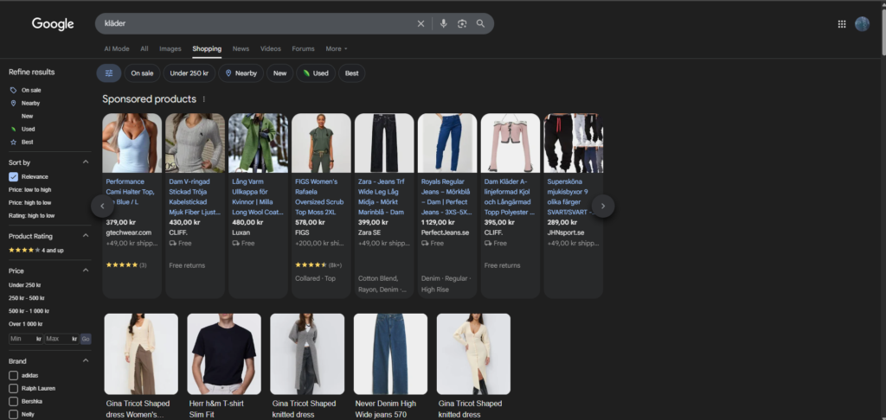Go to previous sponsored products

click(102, 206)
